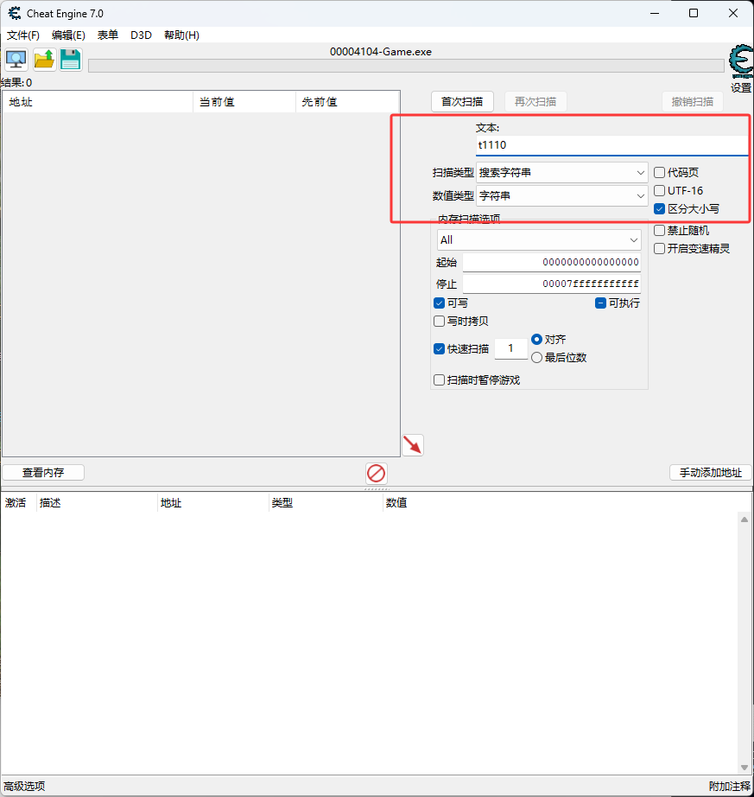Click the 查看内存 memory view button
Viewport: 754px width, 797px height.
pyautogui.click(x=43, y=473)
